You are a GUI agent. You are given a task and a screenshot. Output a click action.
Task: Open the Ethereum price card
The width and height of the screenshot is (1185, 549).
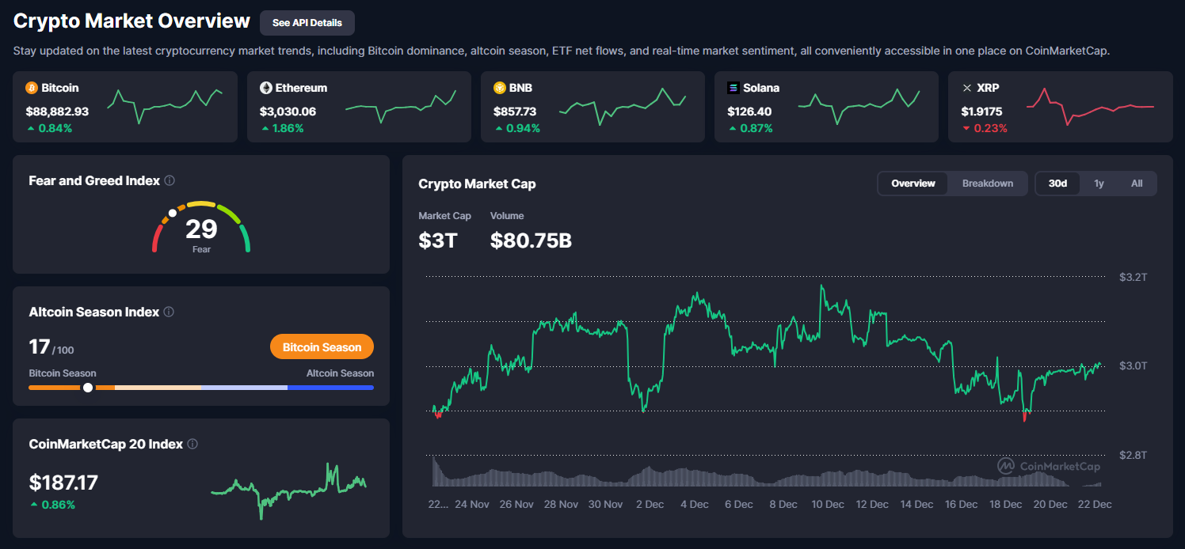359,107
